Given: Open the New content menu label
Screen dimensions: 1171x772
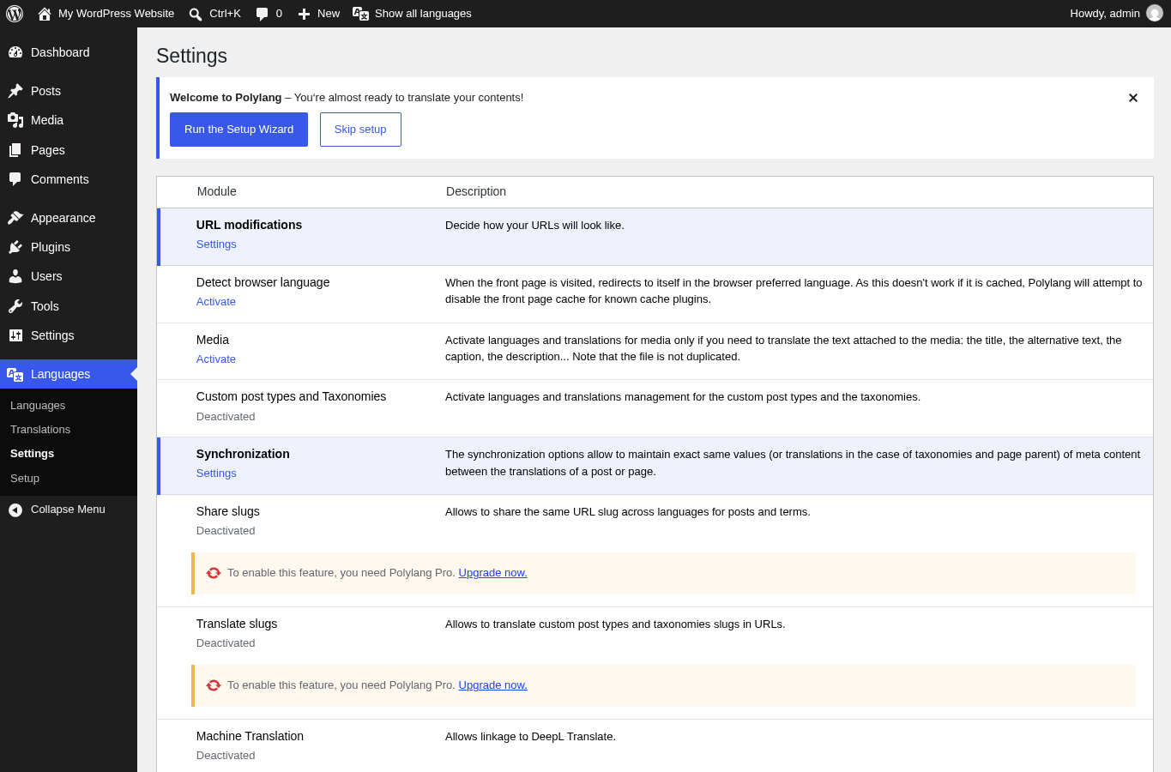Looking at the screenshot, I should point(329,14).
